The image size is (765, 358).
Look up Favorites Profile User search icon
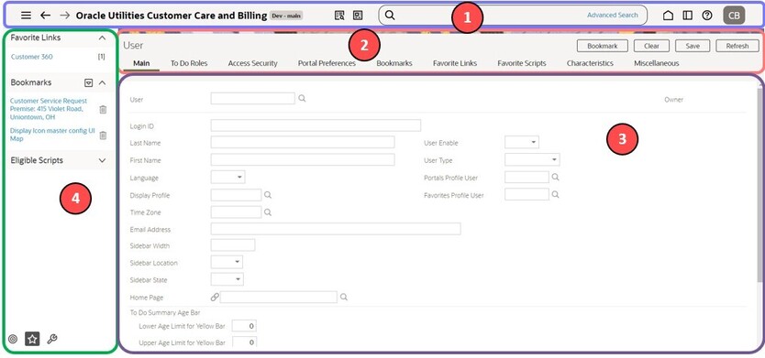(555, 194)
